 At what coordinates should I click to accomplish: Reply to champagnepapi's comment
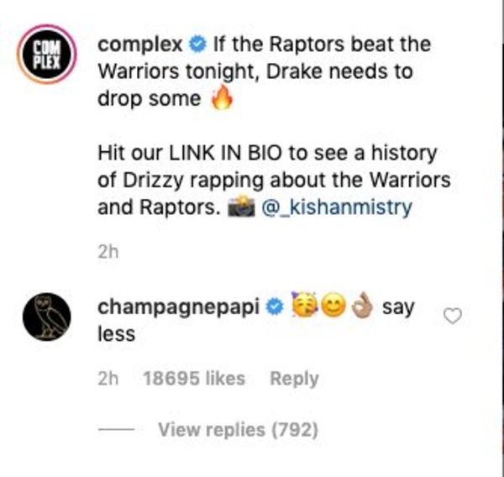[x=295, y=379]
